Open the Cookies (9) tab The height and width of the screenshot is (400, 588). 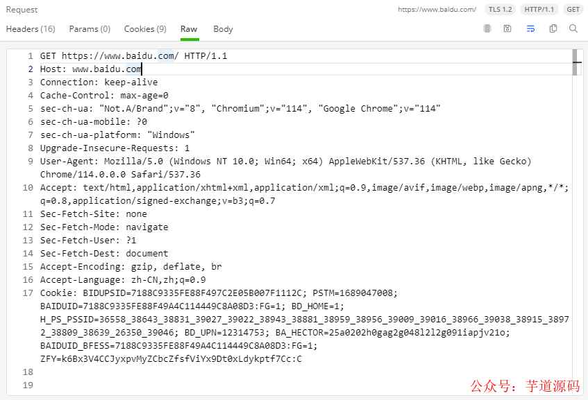(x=145, y=29)
